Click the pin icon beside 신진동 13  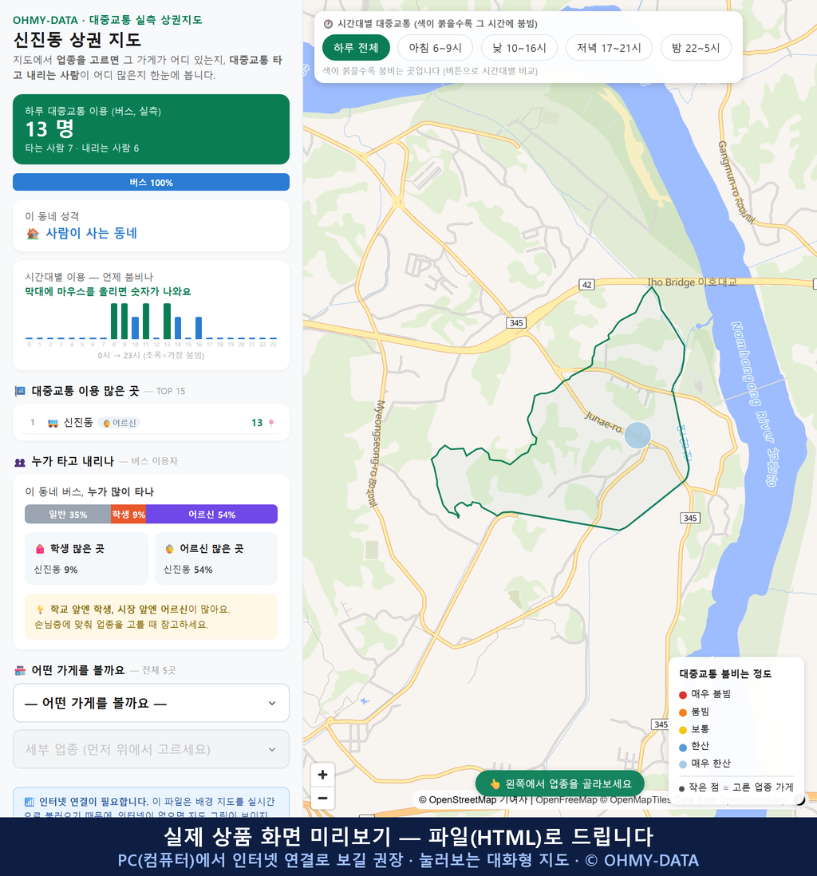click(271, 423)
